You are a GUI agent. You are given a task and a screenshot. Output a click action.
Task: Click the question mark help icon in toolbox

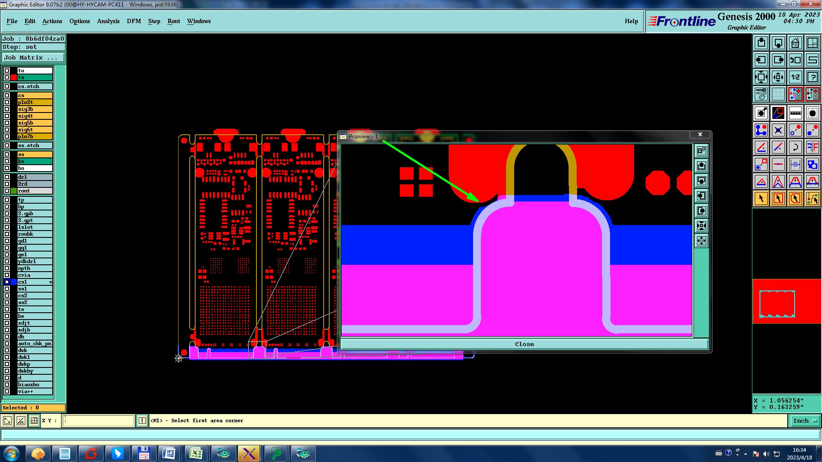[x=812, y=77]
